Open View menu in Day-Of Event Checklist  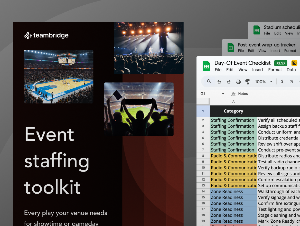[243, 70]
